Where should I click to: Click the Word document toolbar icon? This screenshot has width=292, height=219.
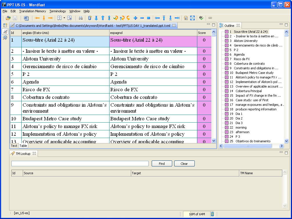coord(26,18)
